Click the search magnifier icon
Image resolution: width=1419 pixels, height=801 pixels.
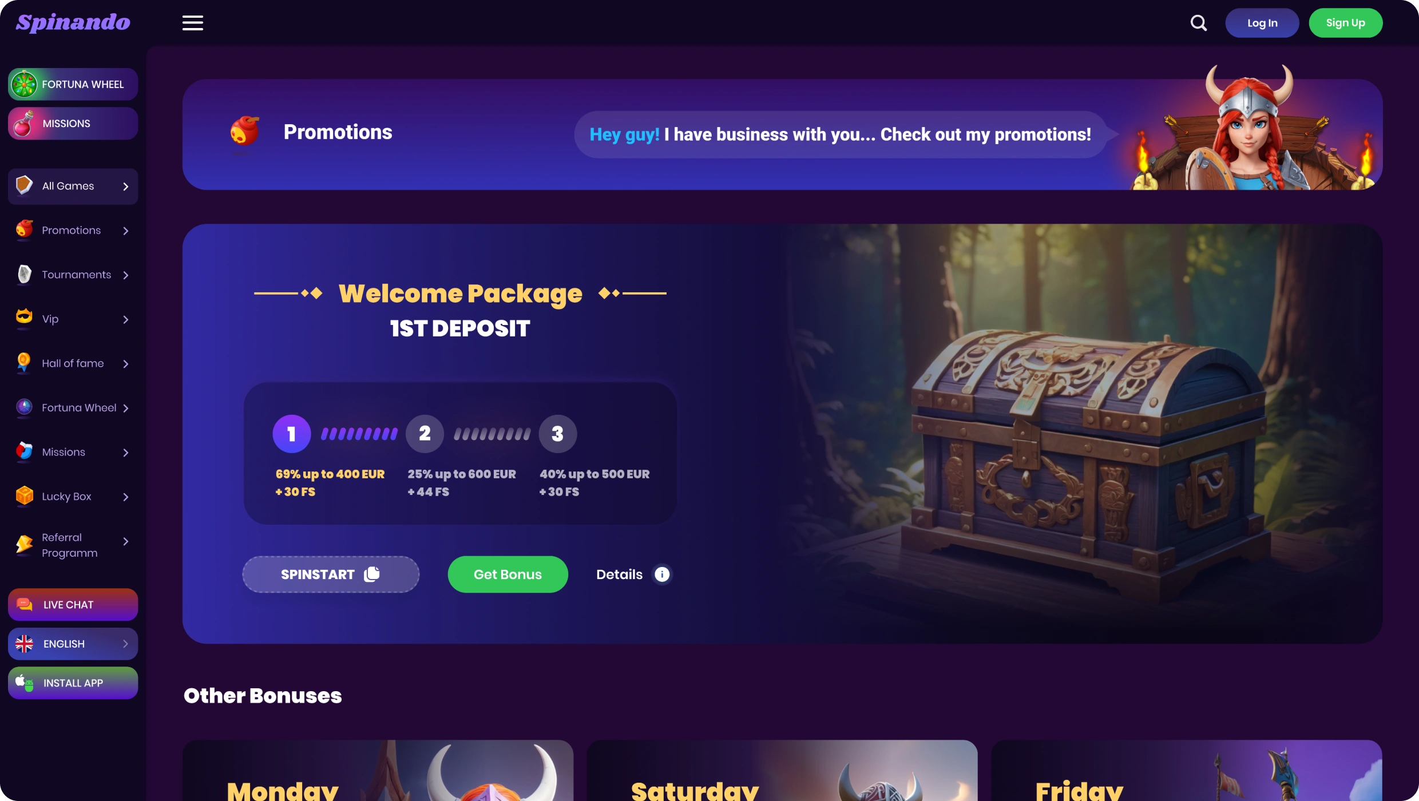coord(1198,23)
